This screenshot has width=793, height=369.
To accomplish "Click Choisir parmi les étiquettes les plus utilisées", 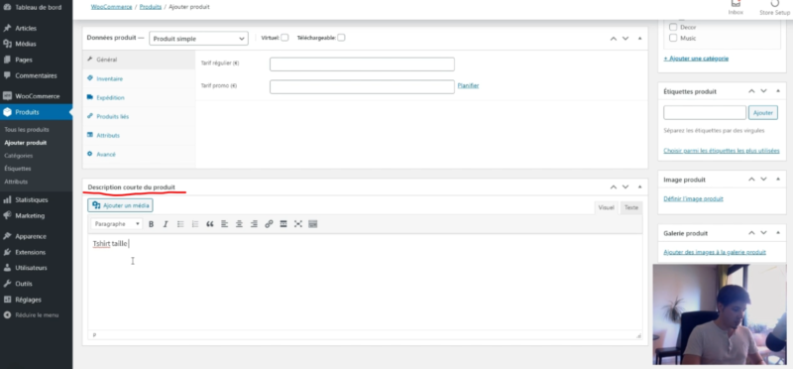I will 722,151.
